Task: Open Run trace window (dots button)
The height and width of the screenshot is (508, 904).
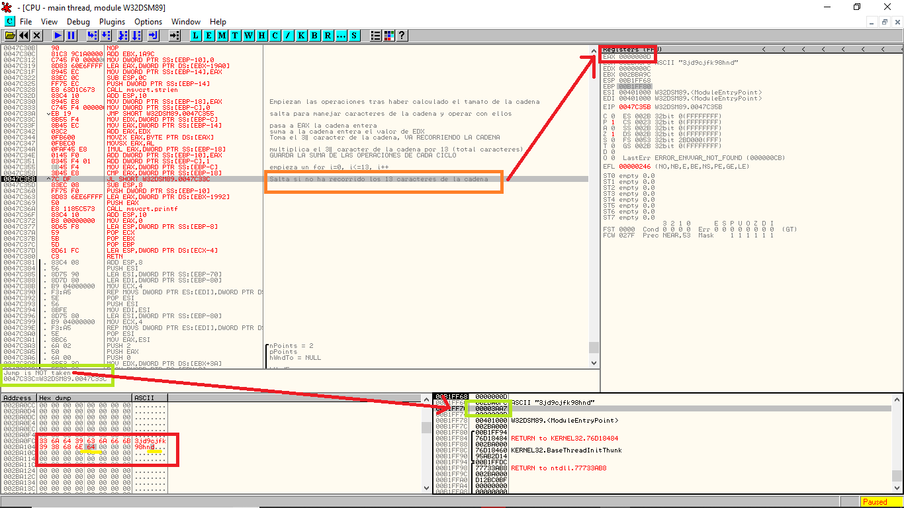Action: click(341, 35)
